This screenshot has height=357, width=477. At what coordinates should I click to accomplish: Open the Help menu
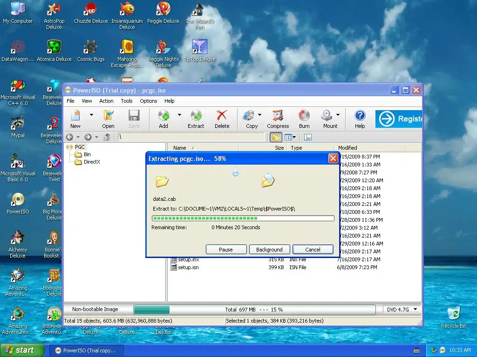pos(170,101)
